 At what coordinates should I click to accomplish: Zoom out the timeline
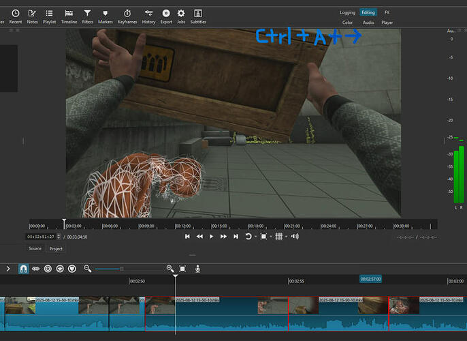(x=87, y=269)
